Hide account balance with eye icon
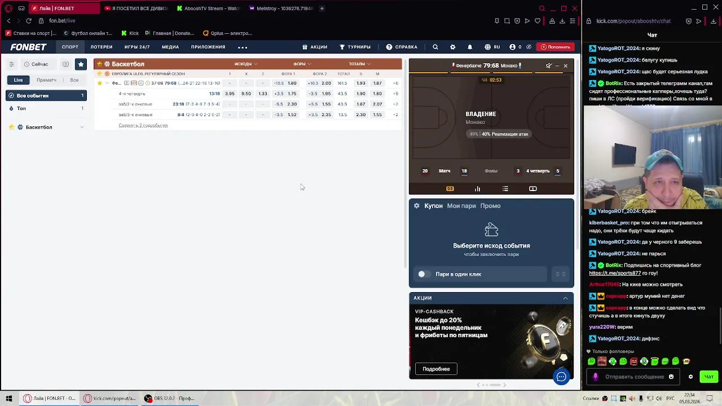Screen dimensions: 722x406 (x=529, y=47)
